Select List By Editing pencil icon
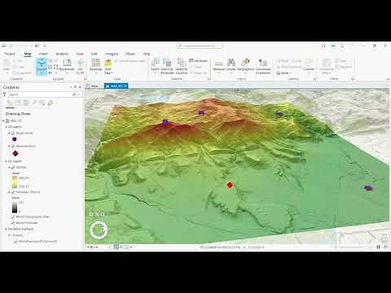The width and height of the screenshot is (391, 293). click(34, 103)
